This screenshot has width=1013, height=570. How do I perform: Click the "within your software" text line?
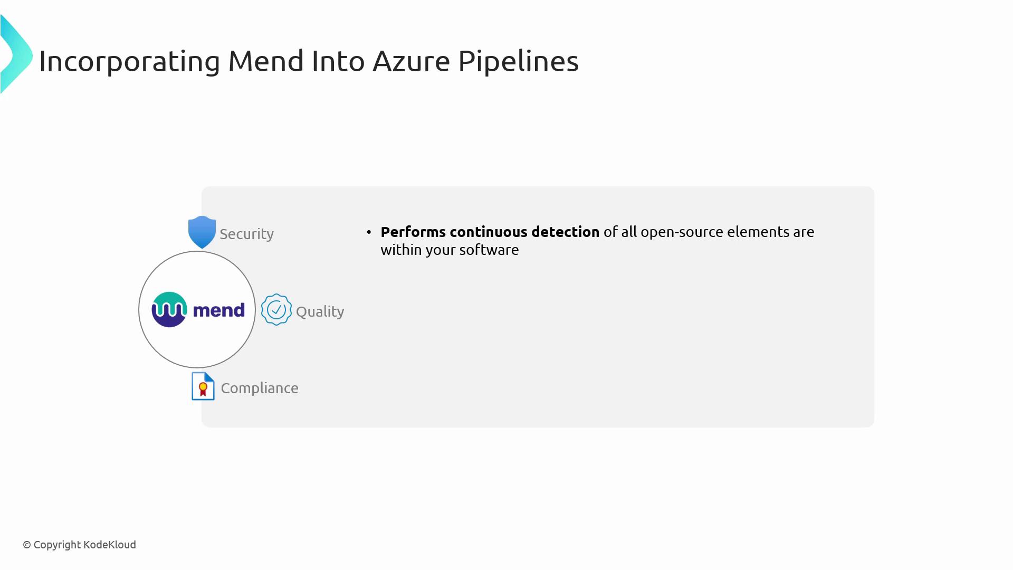pos(450,250)
